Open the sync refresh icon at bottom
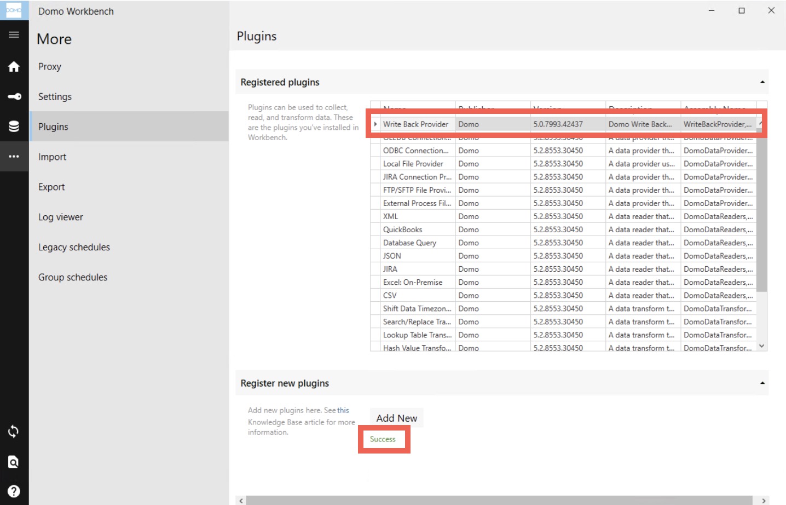 coord(14,431)
